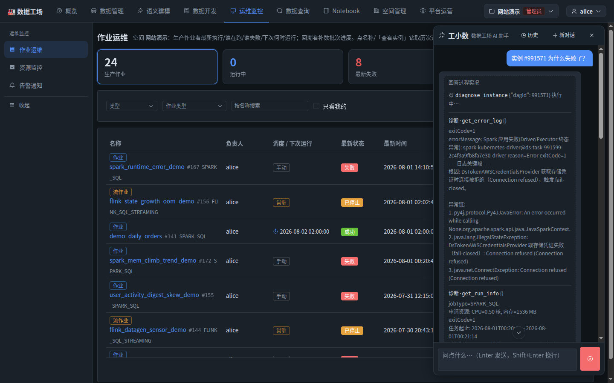Click the 最新状态 column header
This screenshot has height=383, width=614.
point(353,143)
